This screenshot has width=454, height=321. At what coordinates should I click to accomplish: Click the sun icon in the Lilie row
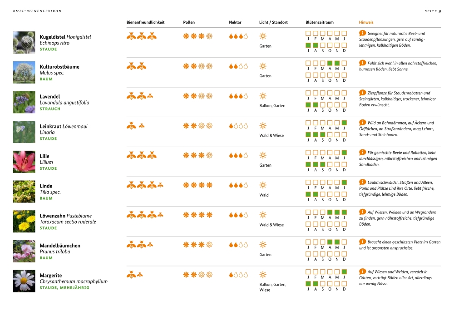click(263, 155)
